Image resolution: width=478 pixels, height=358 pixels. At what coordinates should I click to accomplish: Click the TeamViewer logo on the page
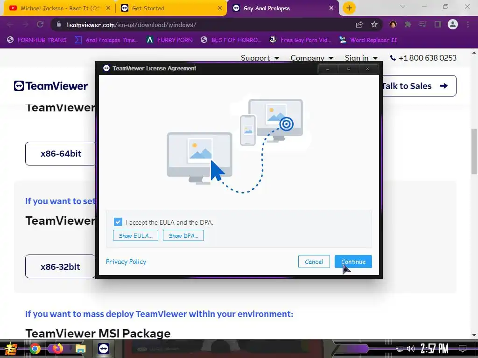point(50,86)
